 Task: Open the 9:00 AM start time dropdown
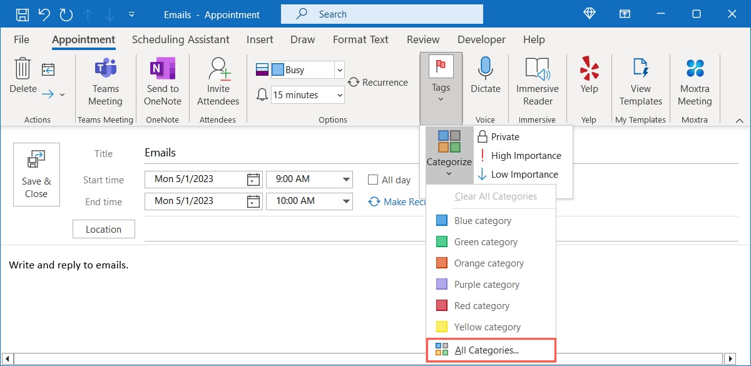point(346,180)
